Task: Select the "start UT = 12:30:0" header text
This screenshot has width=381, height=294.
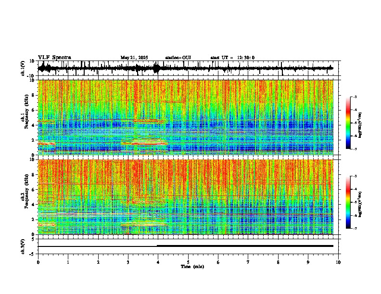Action: (x=232, y=58)
